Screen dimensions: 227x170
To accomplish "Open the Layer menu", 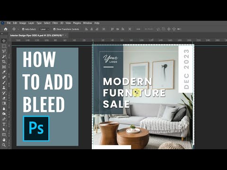I will coord(31,23).
